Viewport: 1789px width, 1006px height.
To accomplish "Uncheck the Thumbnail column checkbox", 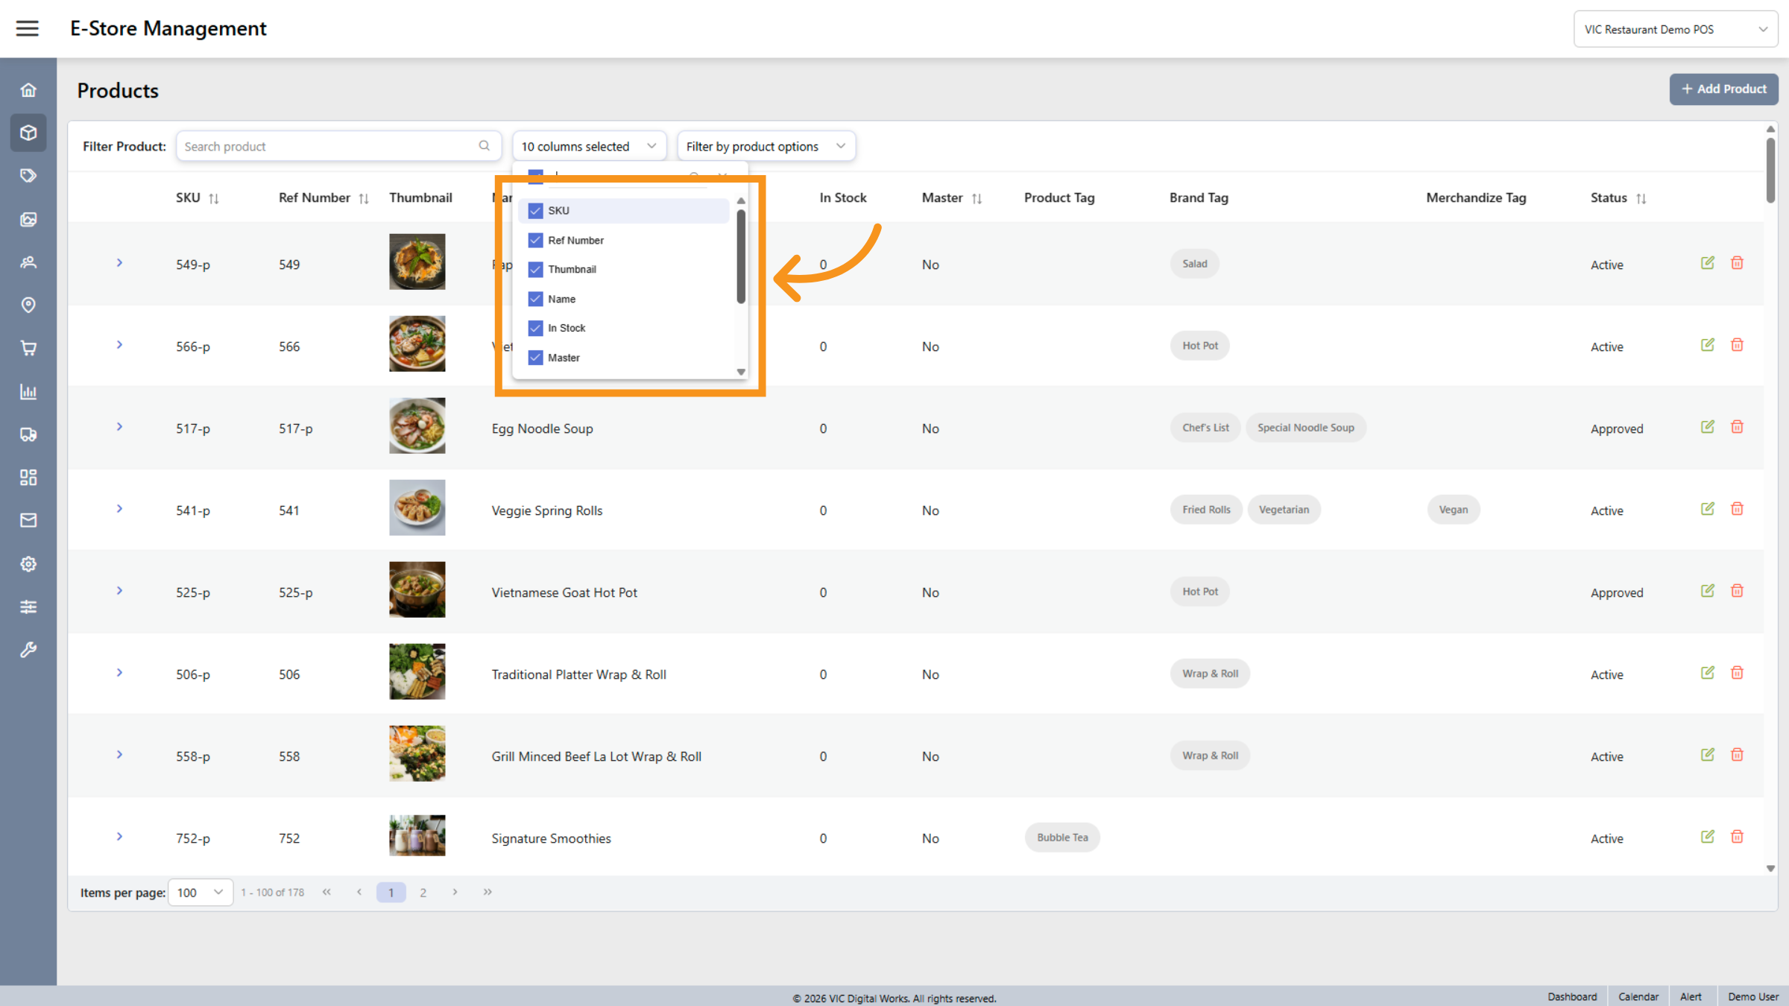I will click(x=535, y=269).
